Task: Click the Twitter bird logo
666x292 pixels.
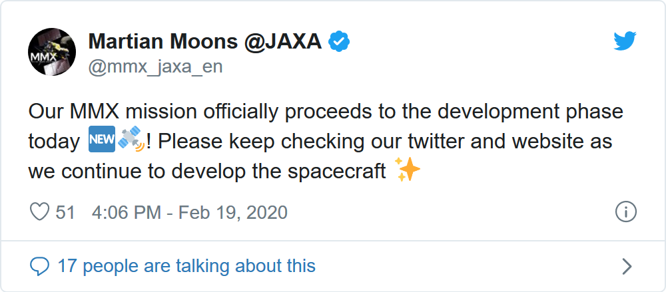Action: (x=625, y=43)
